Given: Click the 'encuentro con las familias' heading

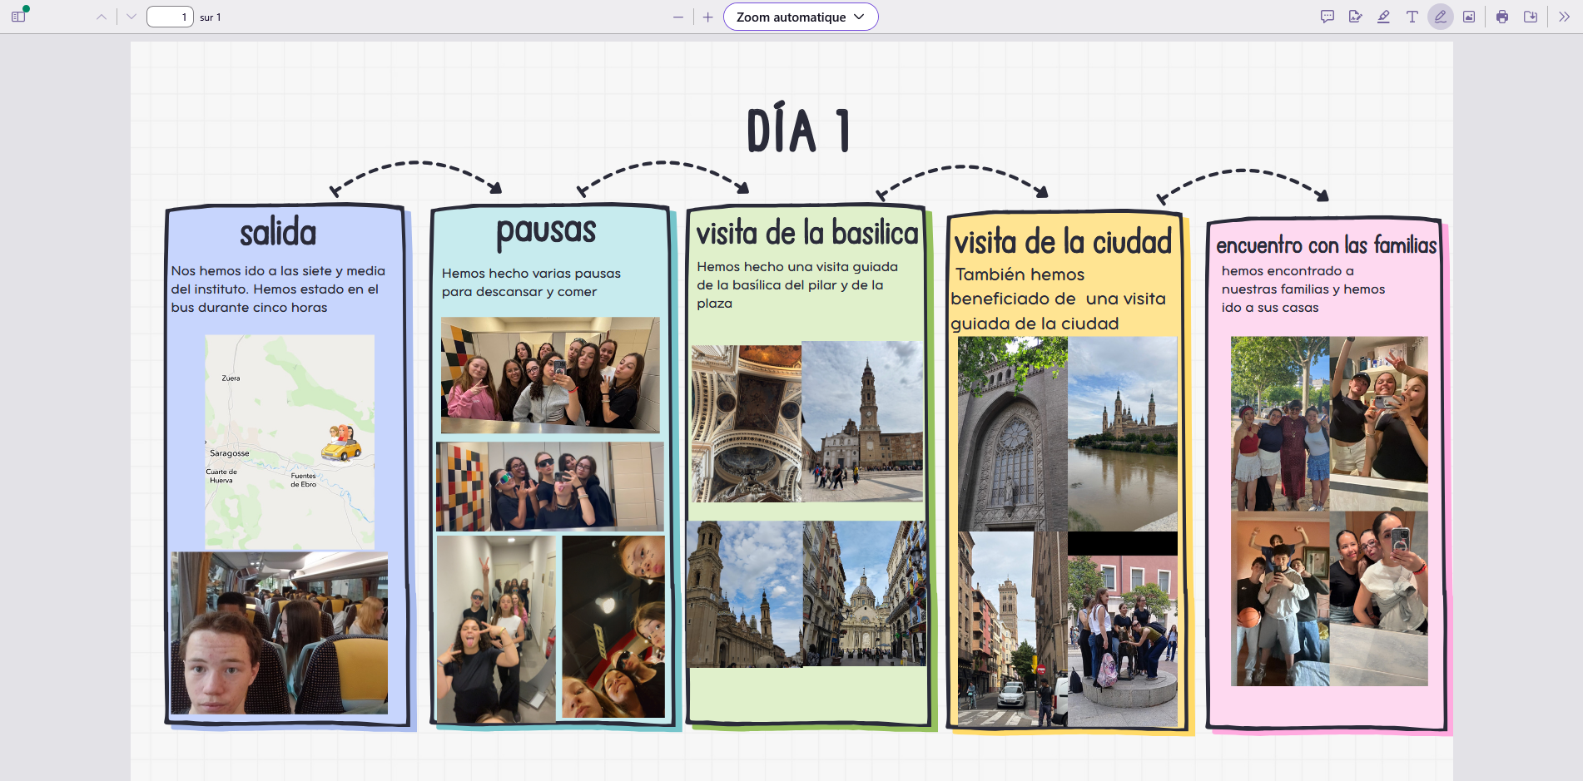Looking at the screenshot, I should coord(1327,245).
